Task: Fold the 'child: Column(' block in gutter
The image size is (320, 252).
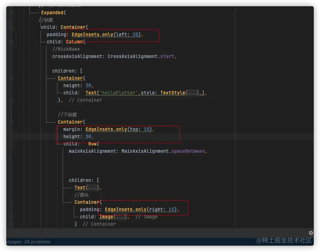Action: pyautogui.click(x=12, y=42)
